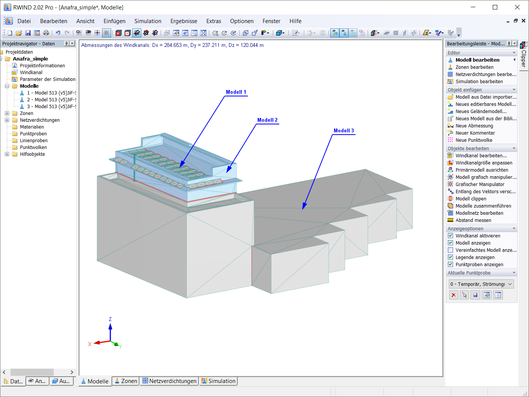
Task: Click the Modell clippen icon
Action: [450, 198]
